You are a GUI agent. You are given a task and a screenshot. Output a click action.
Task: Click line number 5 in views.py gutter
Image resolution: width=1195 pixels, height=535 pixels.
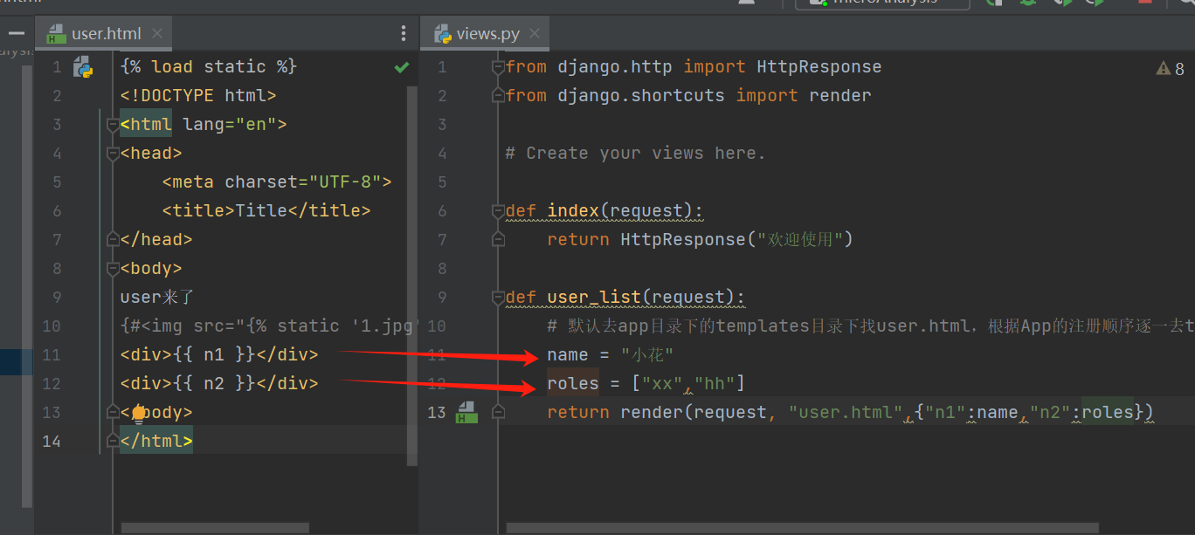pos(442,182)
